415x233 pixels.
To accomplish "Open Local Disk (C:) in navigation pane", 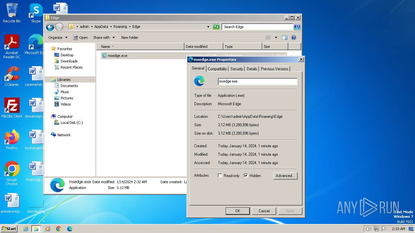I will [68, 123].
